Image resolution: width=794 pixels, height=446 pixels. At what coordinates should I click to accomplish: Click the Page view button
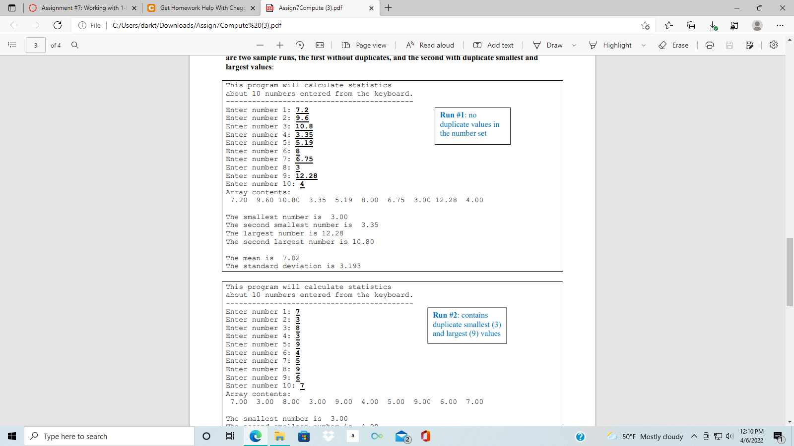tap(364, 45)
